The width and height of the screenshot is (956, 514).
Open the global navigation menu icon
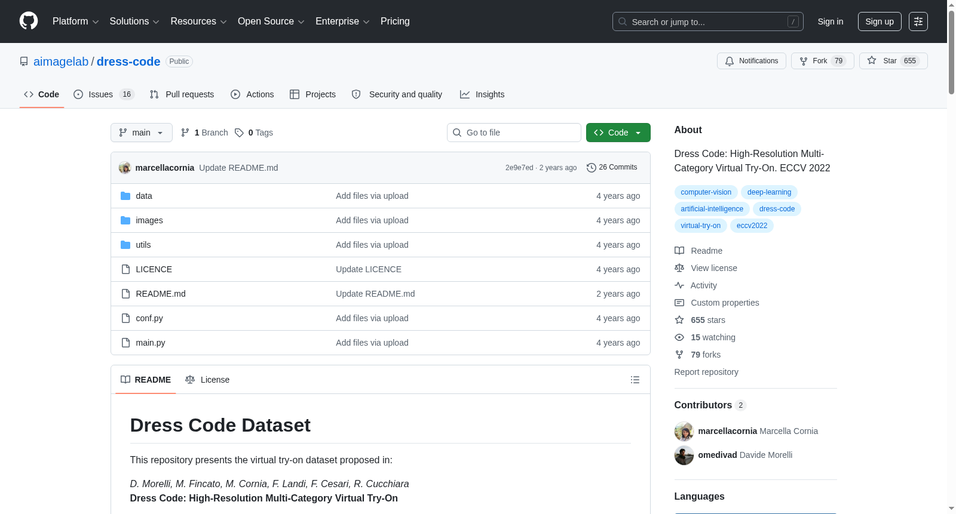click(x=918, y=21)
